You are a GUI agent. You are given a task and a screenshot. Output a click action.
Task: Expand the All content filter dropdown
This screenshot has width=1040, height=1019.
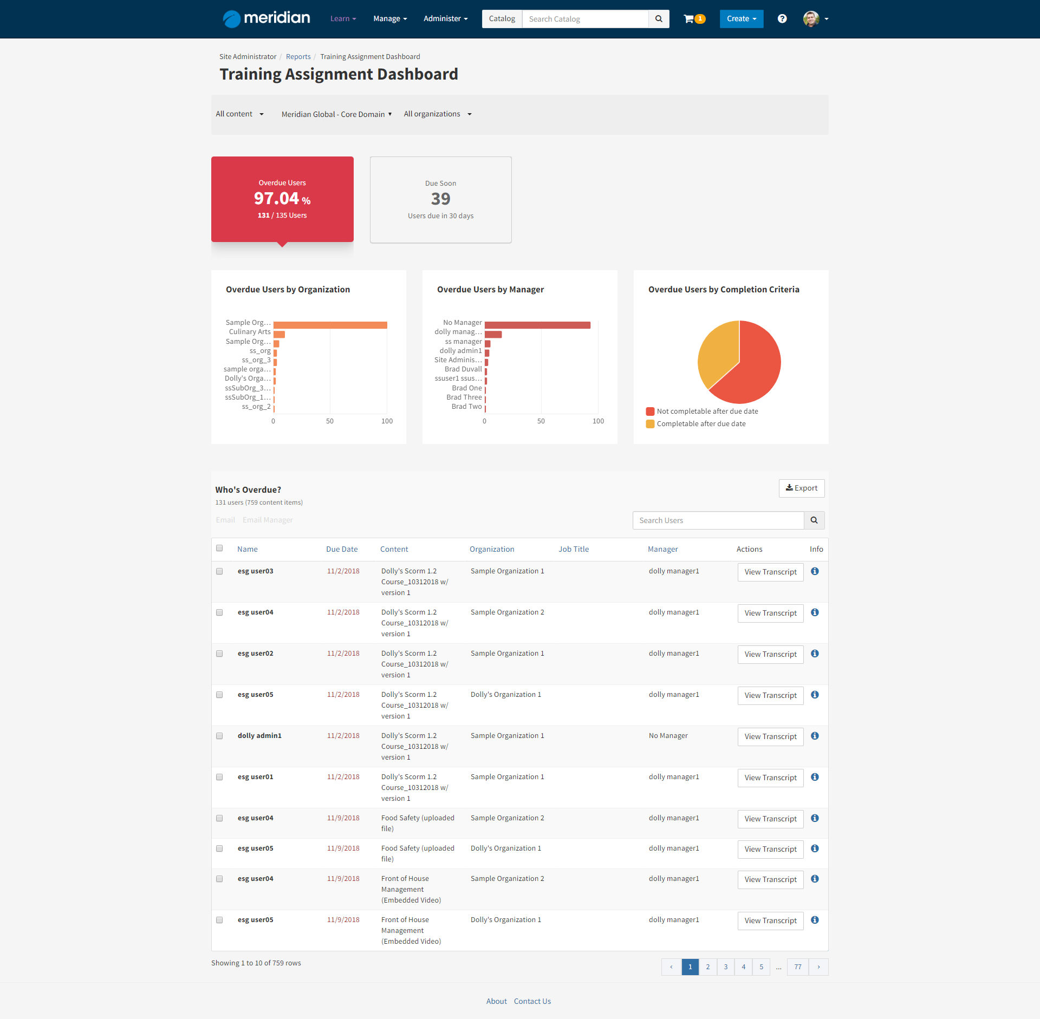click(239, 114)
